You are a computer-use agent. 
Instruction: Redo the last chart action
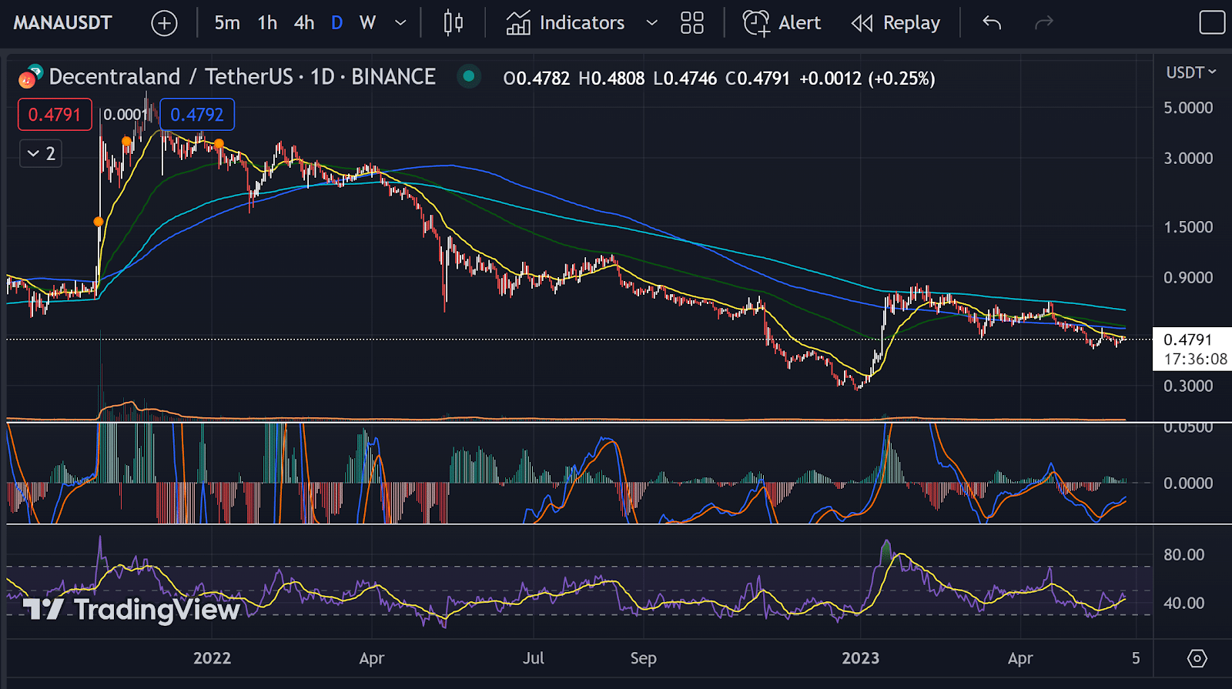tap(1043, 23)
